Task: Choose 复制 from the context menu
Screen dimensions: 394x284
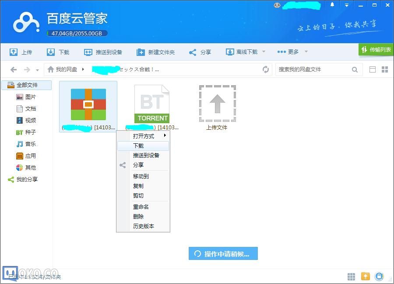Action: (143, 186)
